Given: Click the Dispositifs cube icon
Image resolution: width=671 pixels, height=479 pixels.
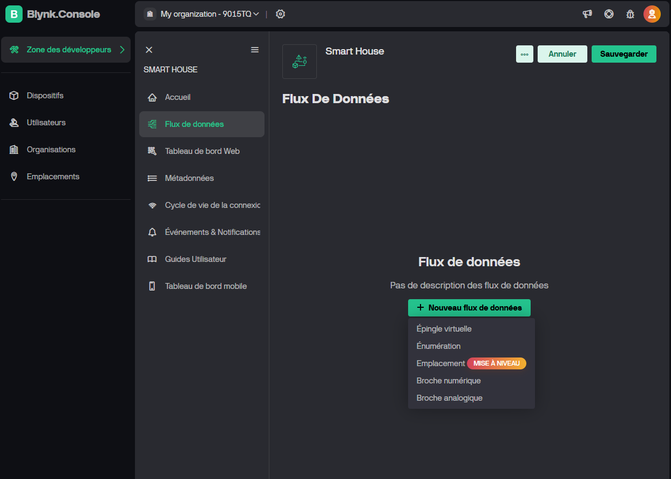Looking at the screenshot, I should (14, 96).
